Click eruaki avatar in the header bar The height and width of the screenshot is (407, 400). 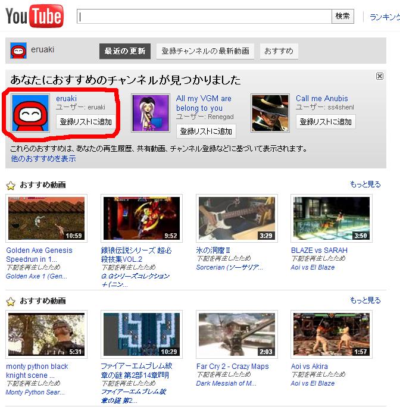18,51
